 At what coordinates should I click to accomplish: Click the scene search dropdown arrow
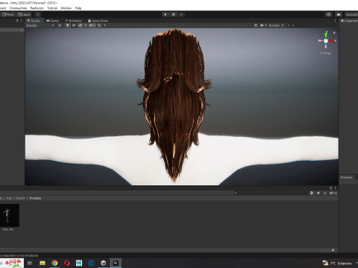289,25
